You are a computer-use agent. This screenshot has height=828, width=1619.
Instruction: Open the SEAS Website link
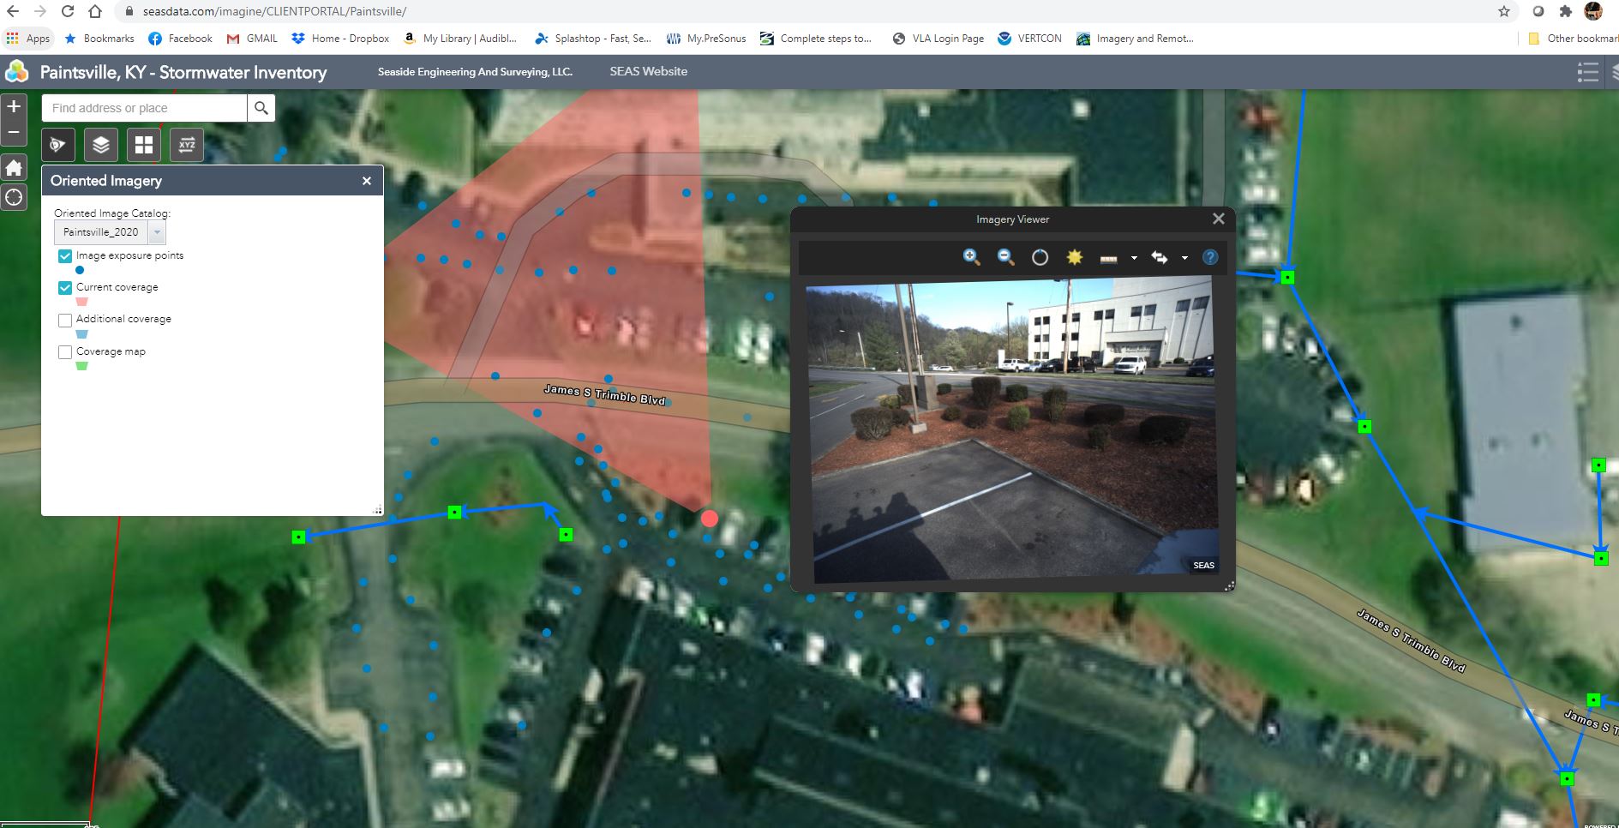coord(649,72)
